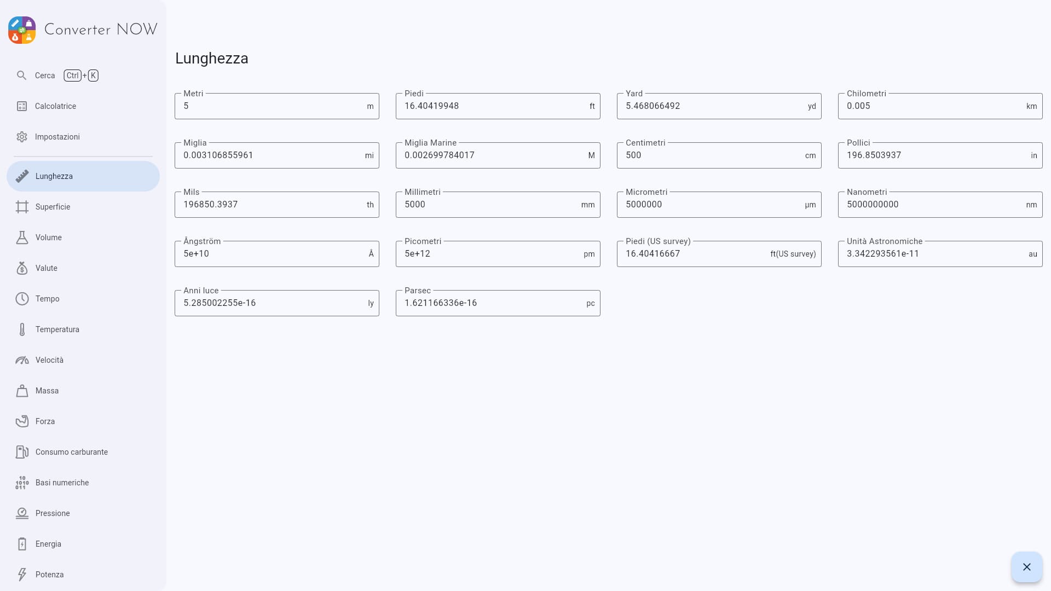Image resolution: width=1051 pixels, height=591 pixels.
Task: Open Impostazioni gear icon
Action: pos(21,137)
